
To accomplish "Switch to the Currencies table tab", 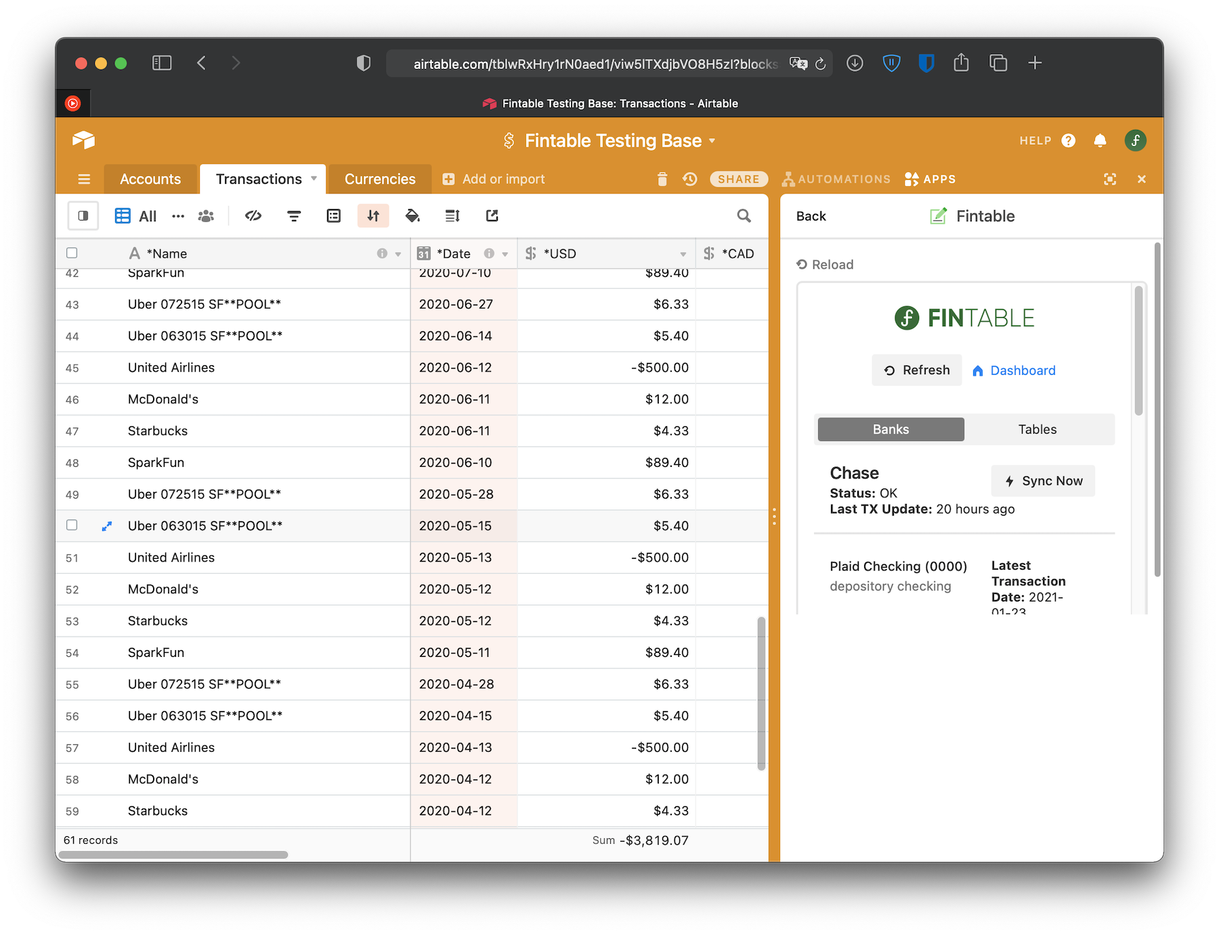I will tap(380, 179).
